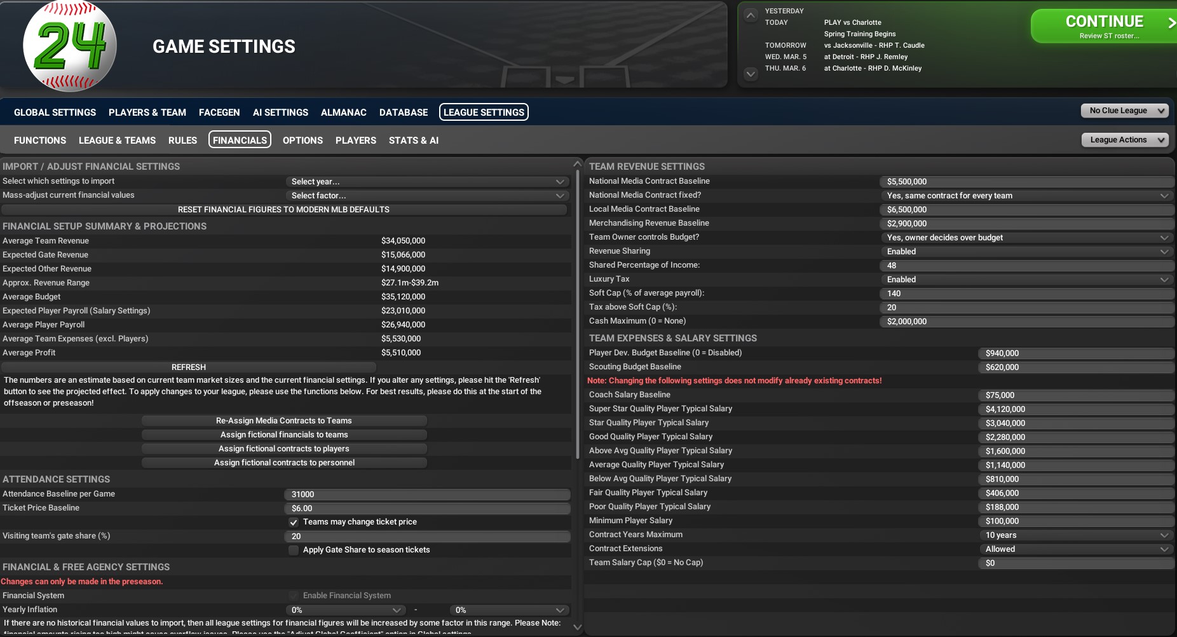Open the Select year import dropdown
The image size is (1177, 637).
pyautogui.click(x=426, y=182)
